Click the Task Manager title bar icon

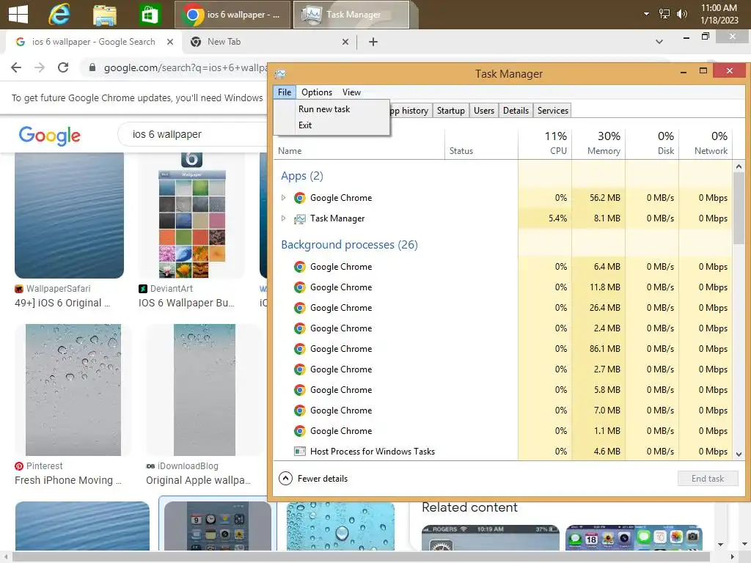click(x=281, y=74)
